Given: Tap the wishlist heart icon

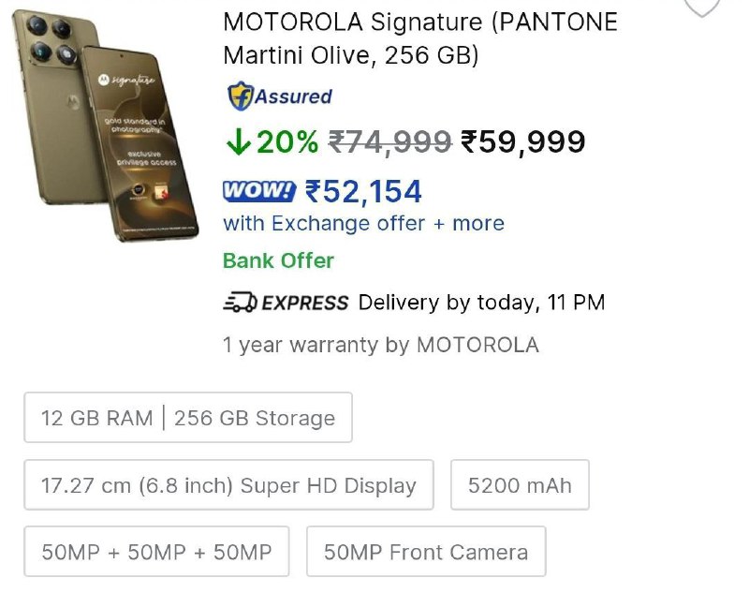Looking at the screenshot, I should click(x=701, y=6).
